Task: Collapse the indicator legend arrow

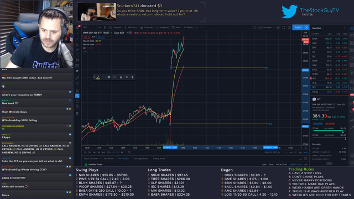Action: [85, 51]
